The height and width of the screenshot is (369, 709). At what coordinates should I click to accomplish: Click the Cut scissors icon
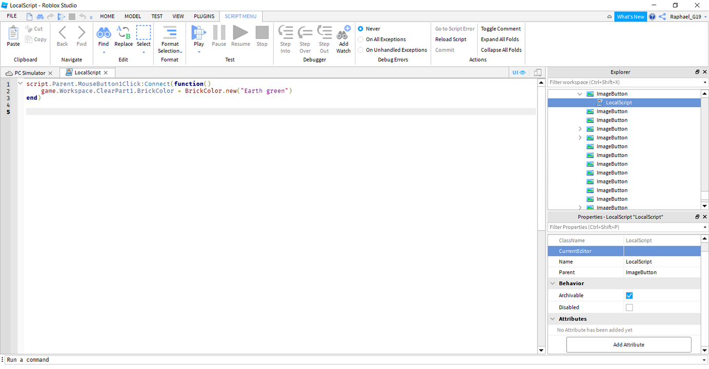click(29, 29)
